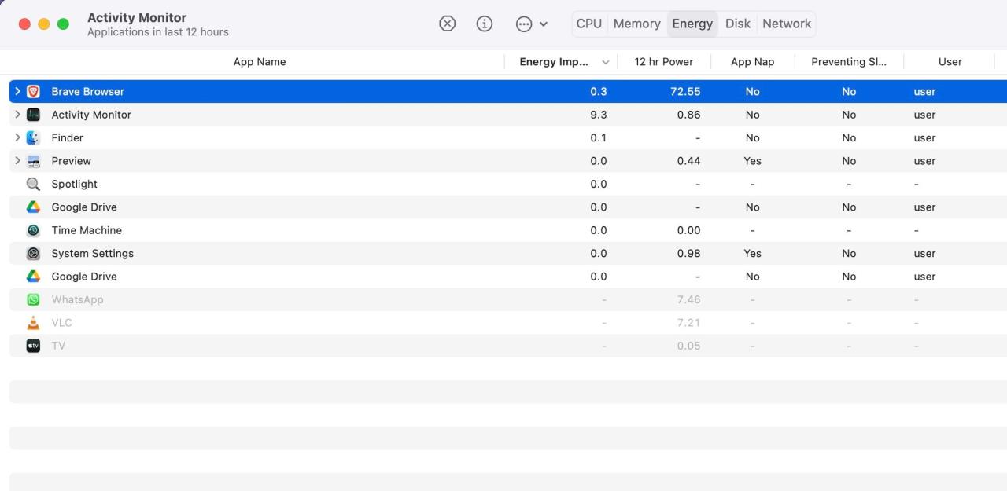Image resolution: width=1007 pixels, height=491 pixels.
Task: Sort by the 12 hr Power column
Action: click(x=664, y=62)
